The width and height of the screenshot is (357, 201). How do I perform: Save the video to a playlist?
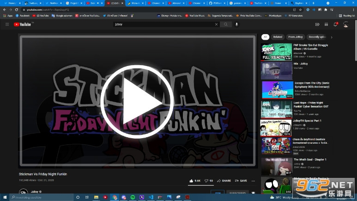tap(241, 181)
